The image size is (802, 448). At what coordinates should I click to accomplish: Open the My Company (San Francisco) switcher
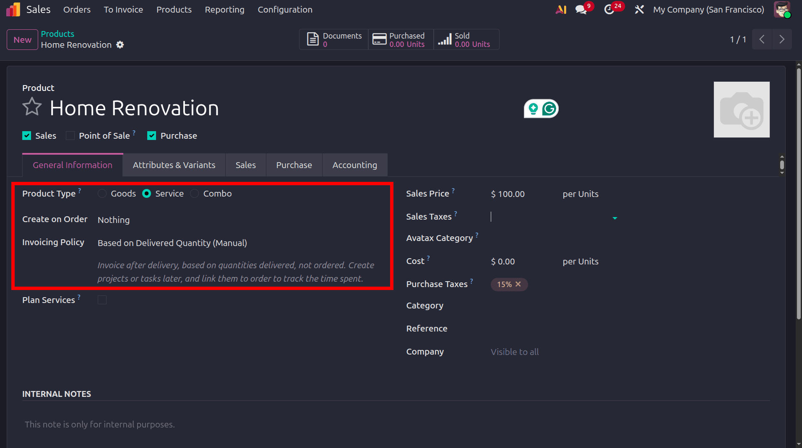(x=708, y=9)
